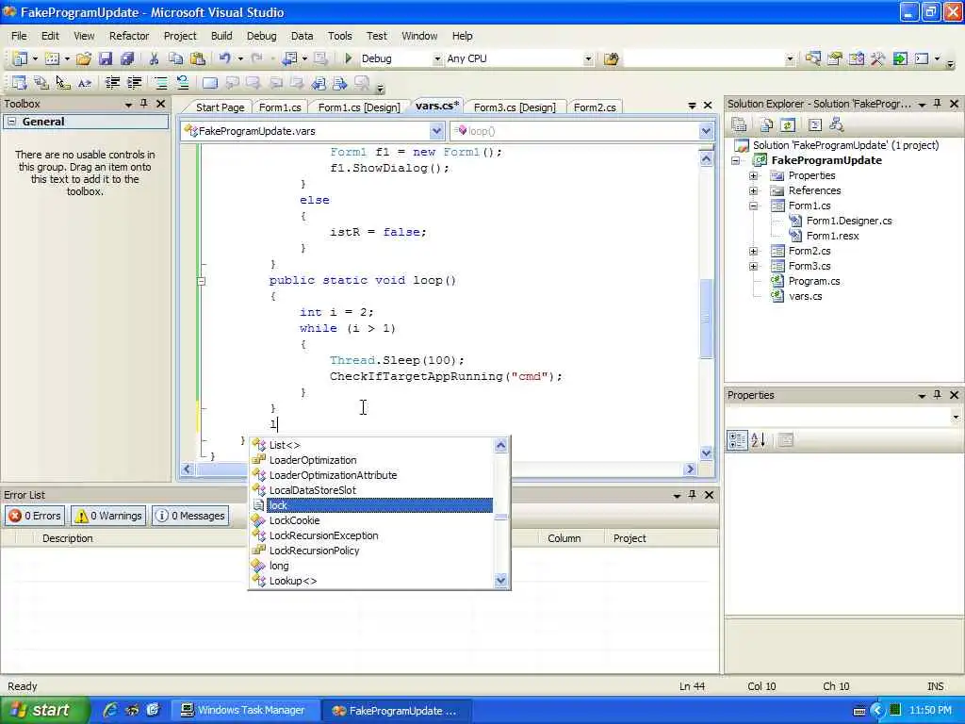
Task: Switch to the Form1.cs tab
Action: click(x=280, y=107)
